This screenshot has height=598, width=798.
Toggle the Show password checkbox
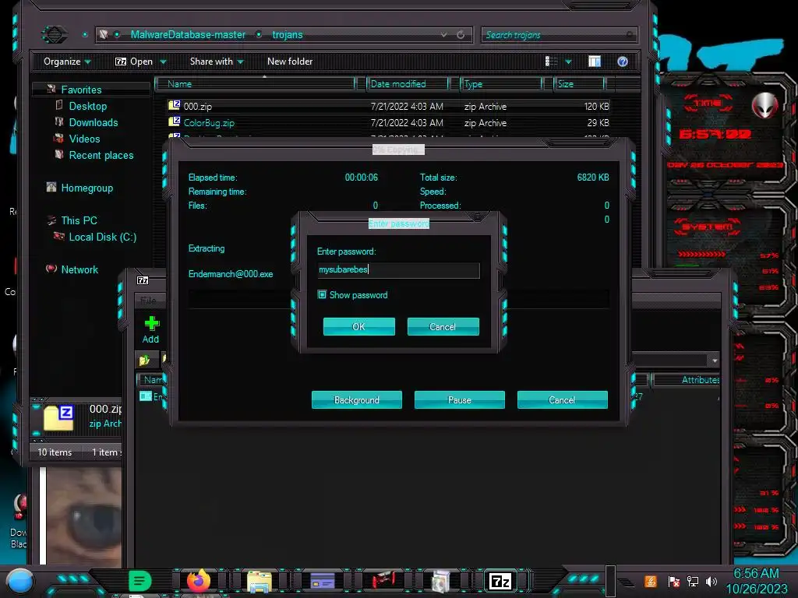[x=322, y=294]
